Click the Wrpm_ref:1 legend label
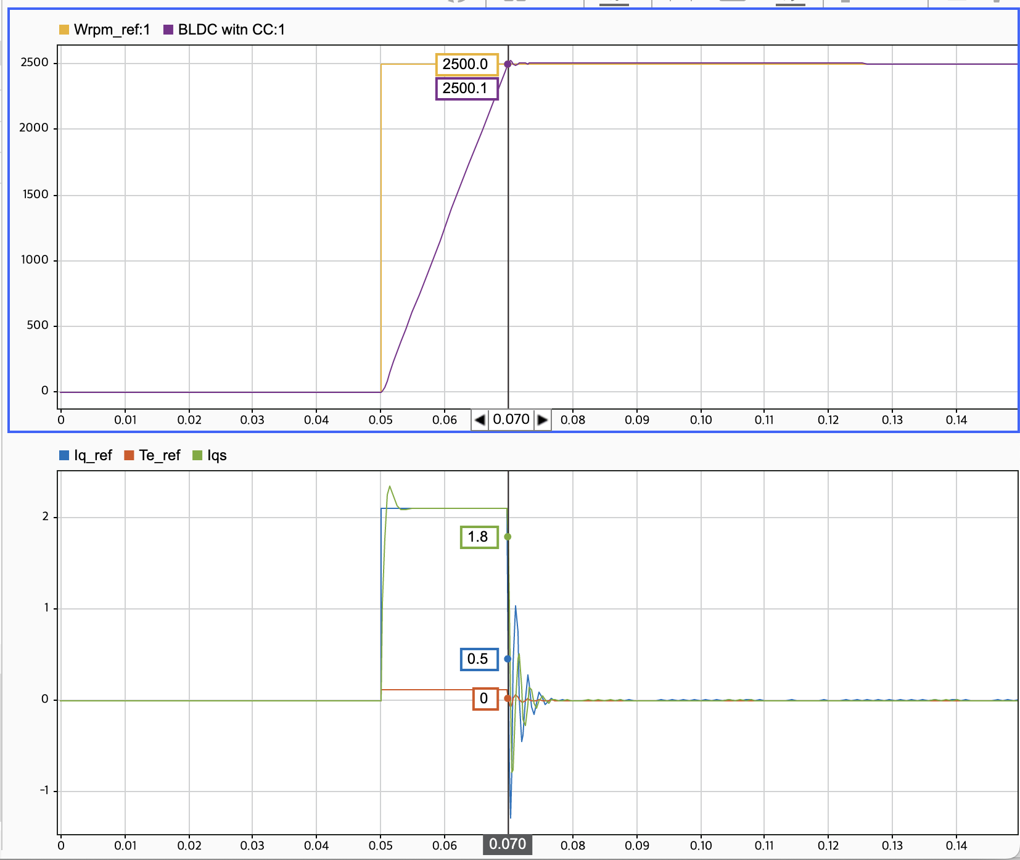The image size is (1020, 860). 112,30
